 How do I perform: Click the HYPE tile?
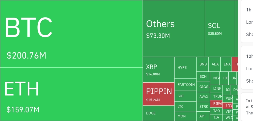pos(185,68)
